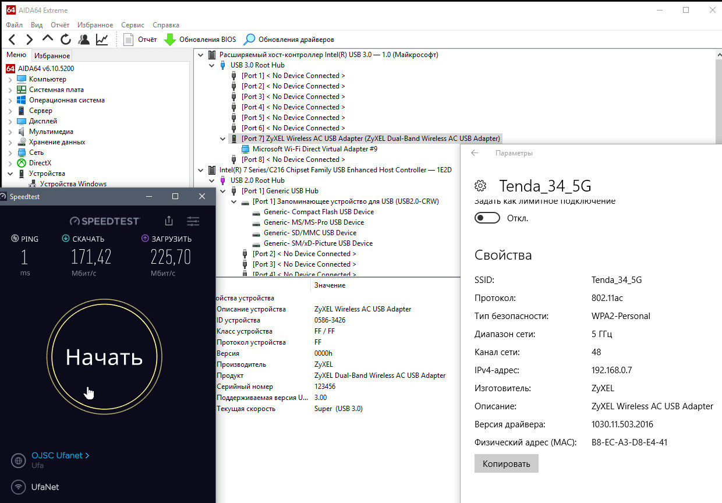Screen dimensions: 722x503
Task: Click Обновления BIOS toolbar button
Action: pyautogui.click(x=200, y=40)
